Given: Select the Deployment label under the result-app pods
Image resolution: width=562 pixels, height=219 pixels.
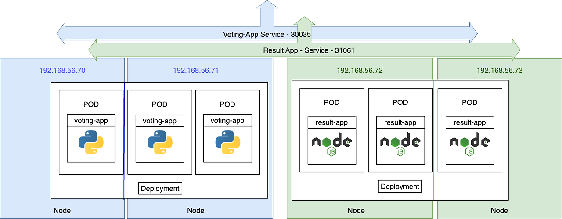Looking at the screenshot, I should tap(400, 187).
